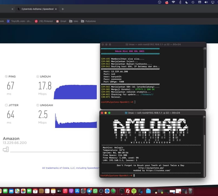Open Calendar from the dock
Screen dimensions: 218x196
point(35,191)
